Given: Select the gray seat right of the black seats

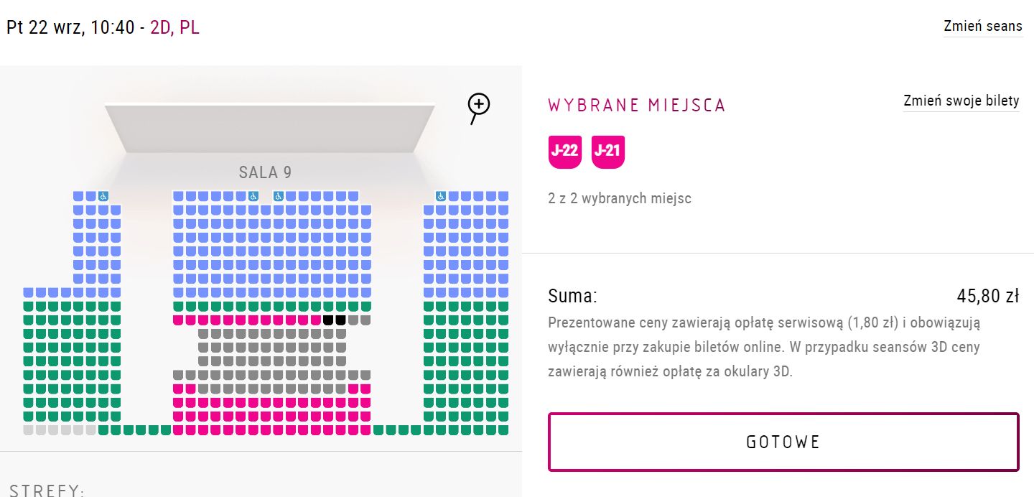Looking at the screenshot, I should tap(353, 320).
